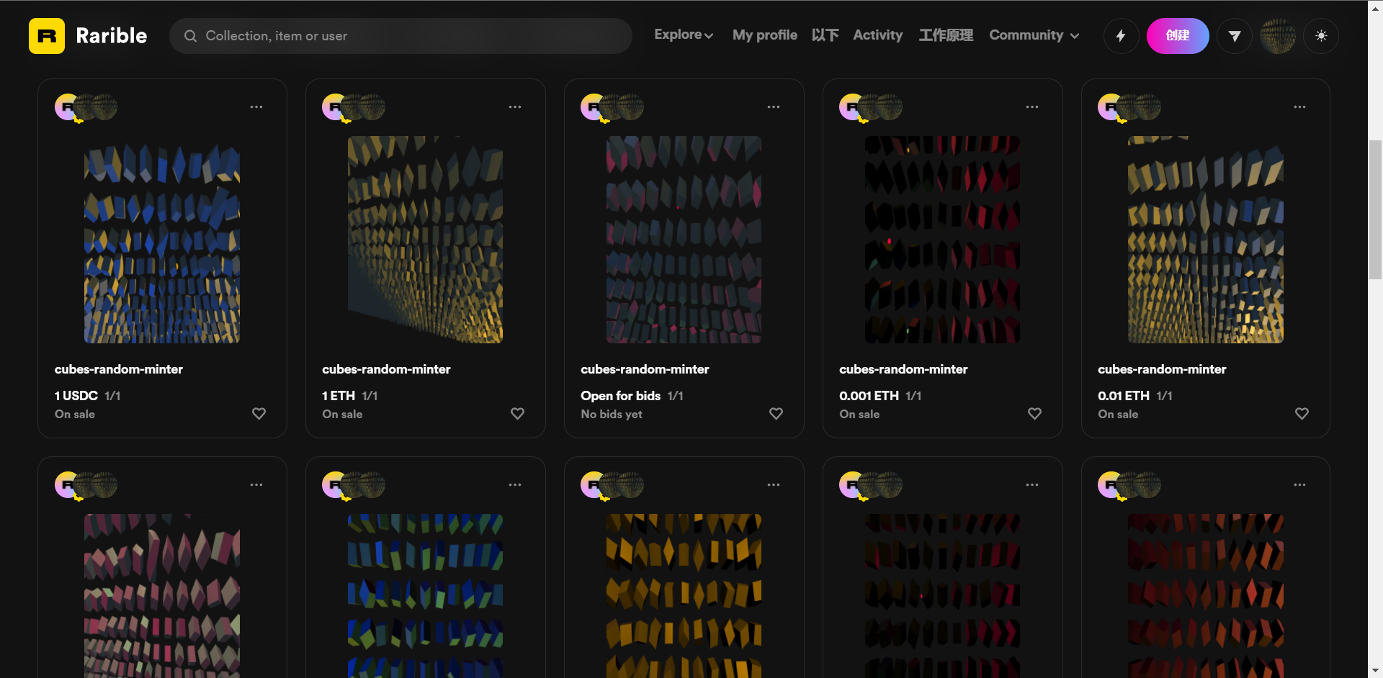Open more options on 1 ETH card
Viewport: 1383px width, 678px height.
515,107
